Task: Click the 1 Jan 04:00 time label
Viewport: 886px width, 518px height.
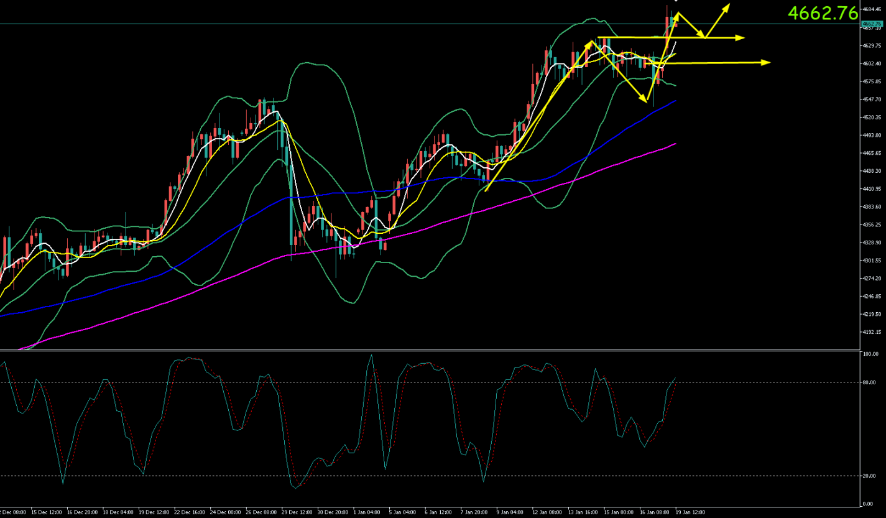Action: 367,513
